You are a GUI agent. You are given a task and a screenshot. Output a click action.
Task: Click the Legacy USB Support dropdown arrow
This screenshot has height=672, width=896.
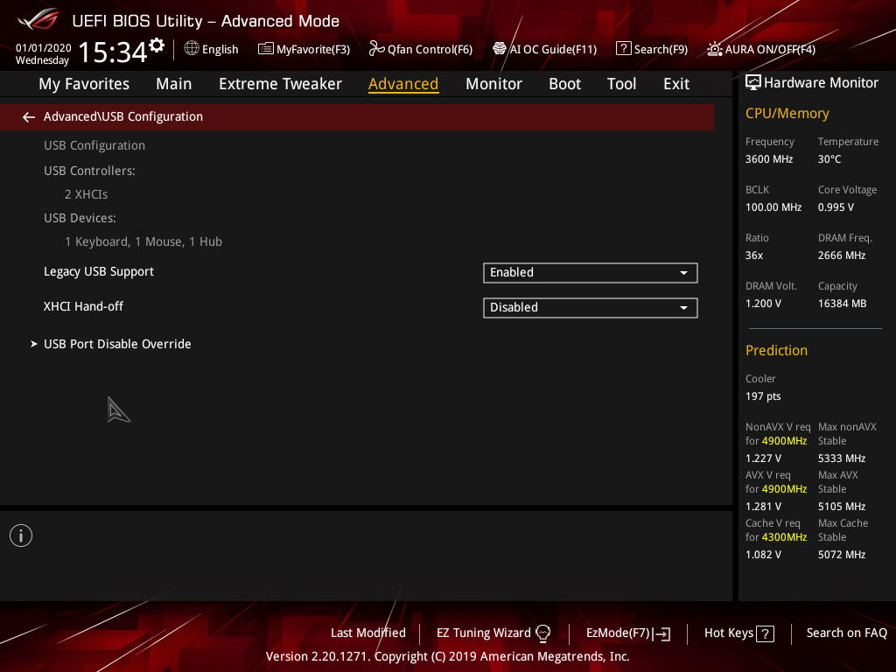coord(683,273)
